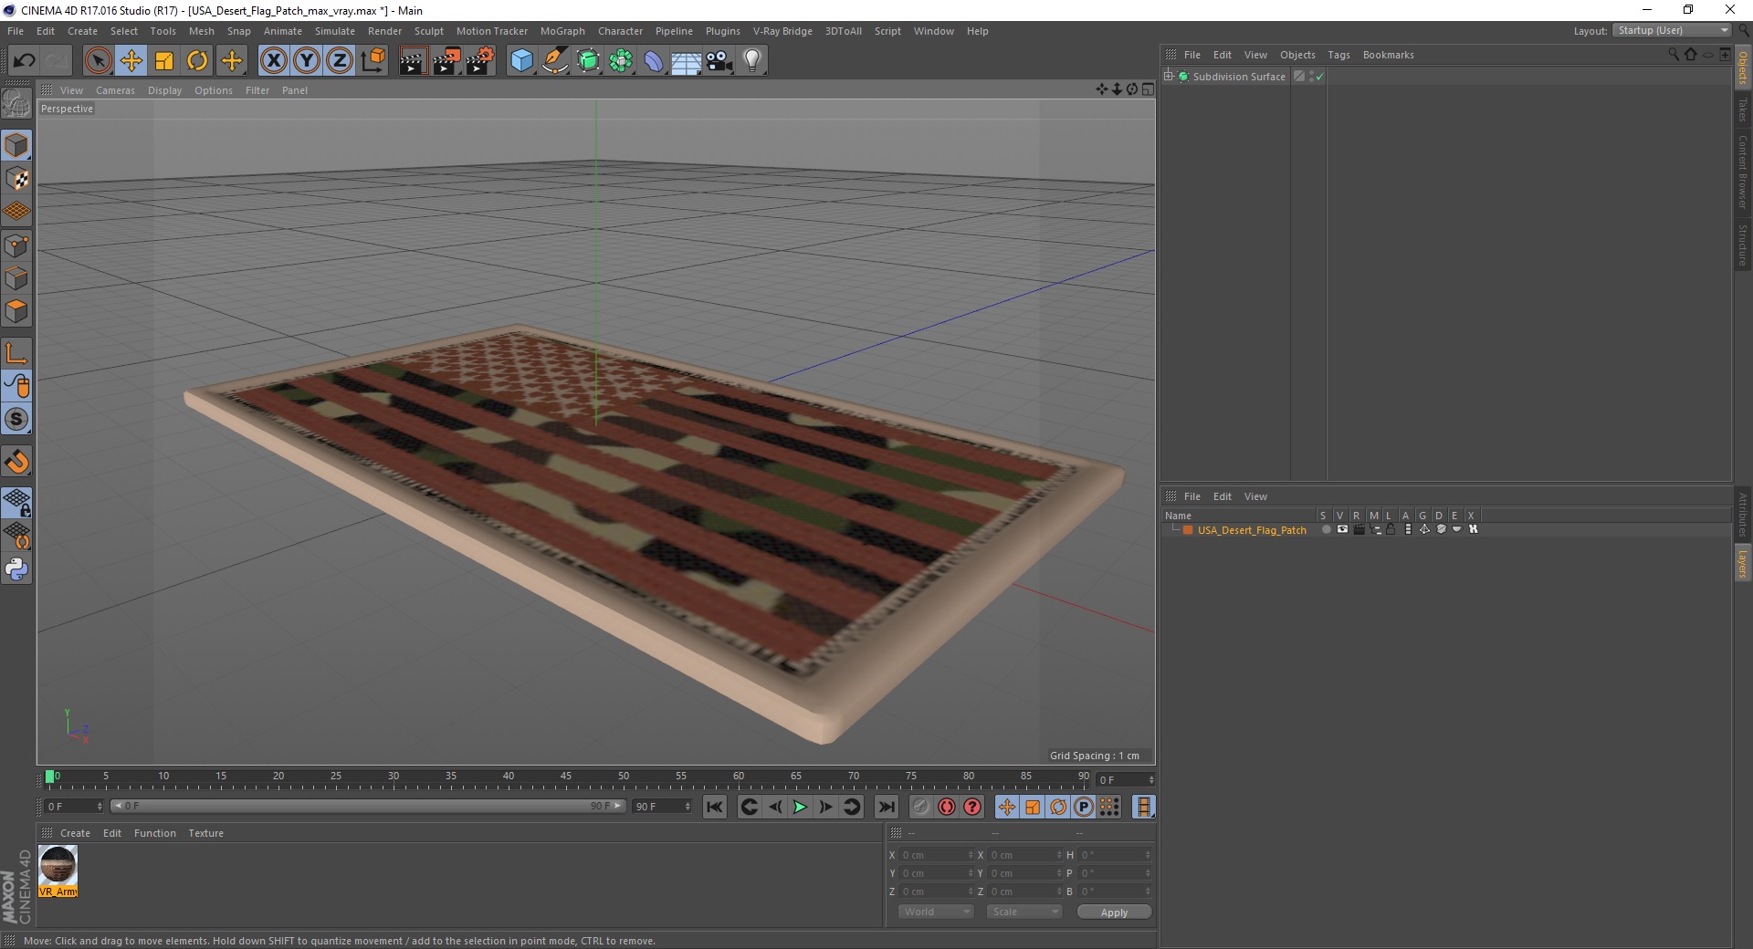The height and width of the screenshot is (949, 1753).
Task: Open material manager Create menu
Action: 75,833
